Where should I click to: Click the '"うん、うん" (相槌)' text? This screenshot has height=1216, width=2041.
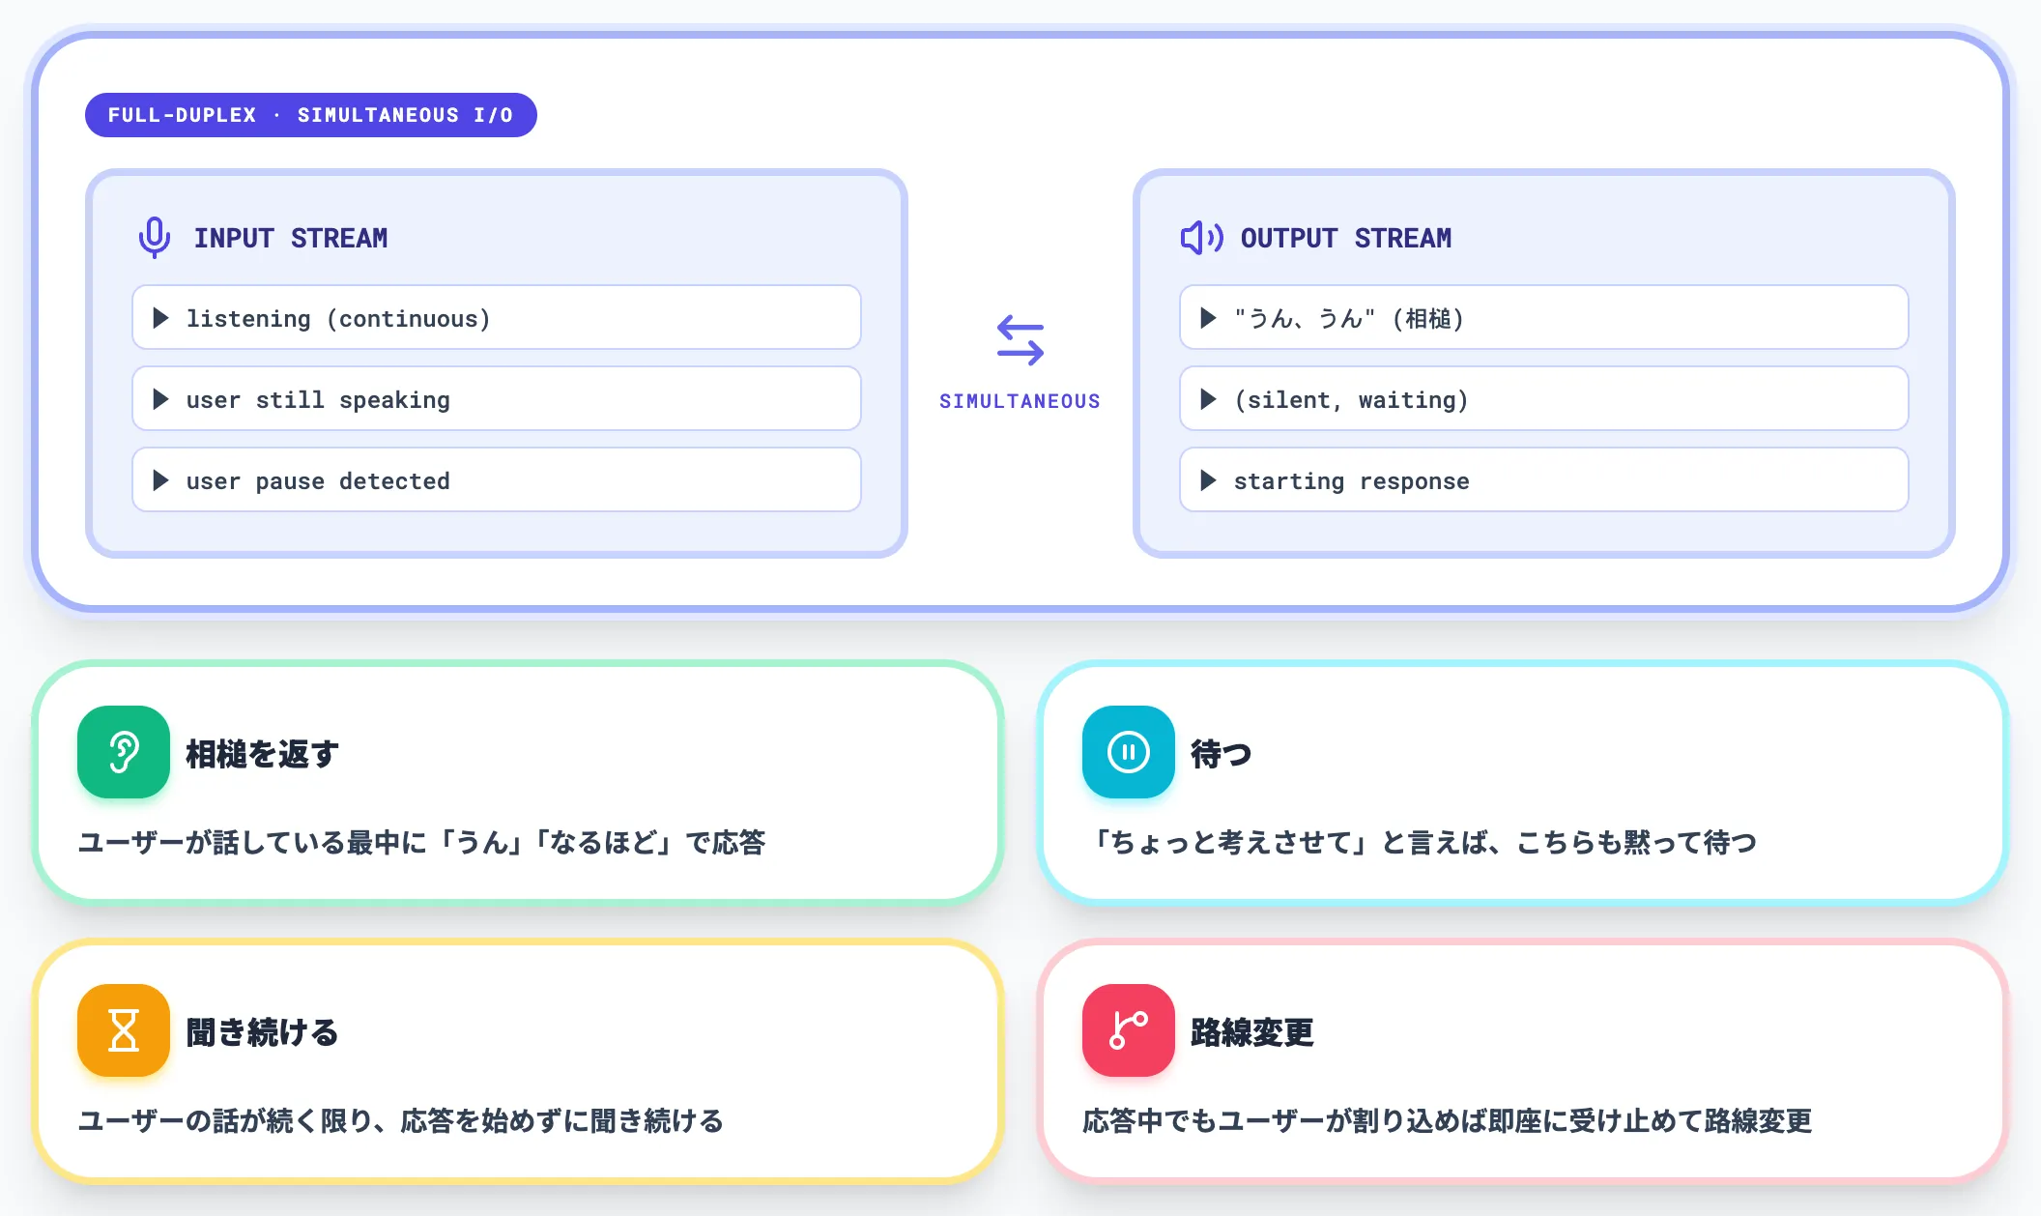[x=1349, y=319]
